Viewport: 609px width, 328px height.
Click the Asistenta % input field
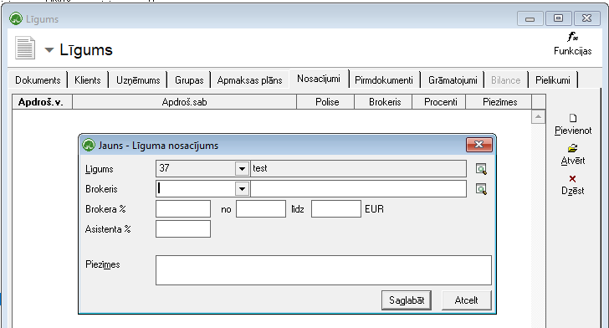(183, 229)
